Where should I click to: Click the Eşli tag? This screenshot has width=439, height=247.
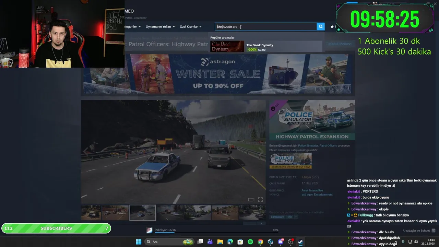pyautogui.click(x=289, y=217)
